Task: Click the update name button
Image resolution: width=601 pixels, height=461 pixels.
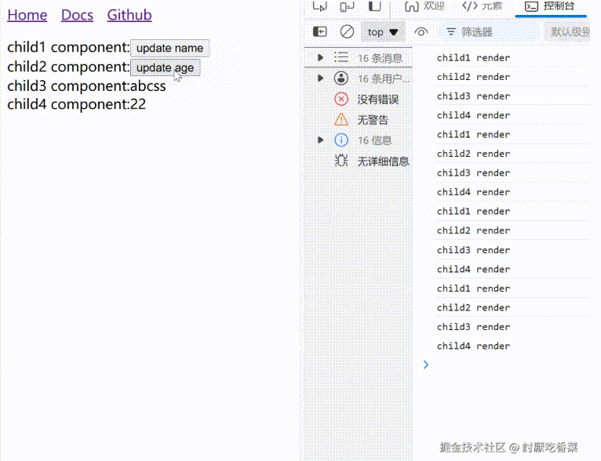Action: click(169, 49)
